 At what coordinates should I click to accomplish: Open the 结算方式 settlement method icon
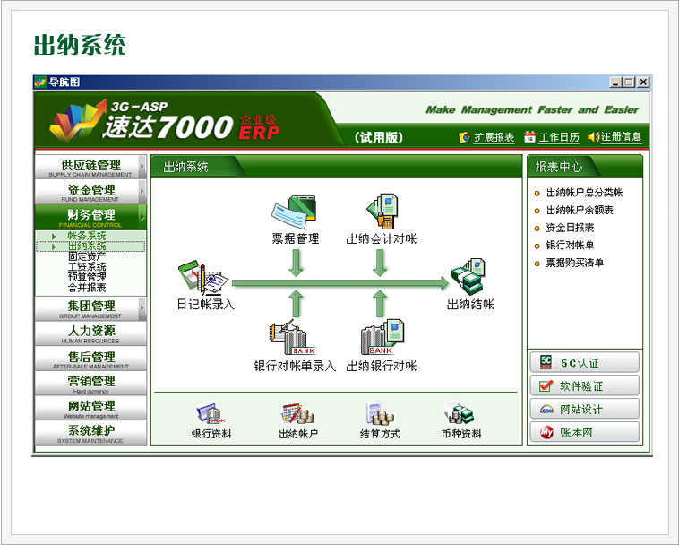pyautogui.click(x=380, y=413)
